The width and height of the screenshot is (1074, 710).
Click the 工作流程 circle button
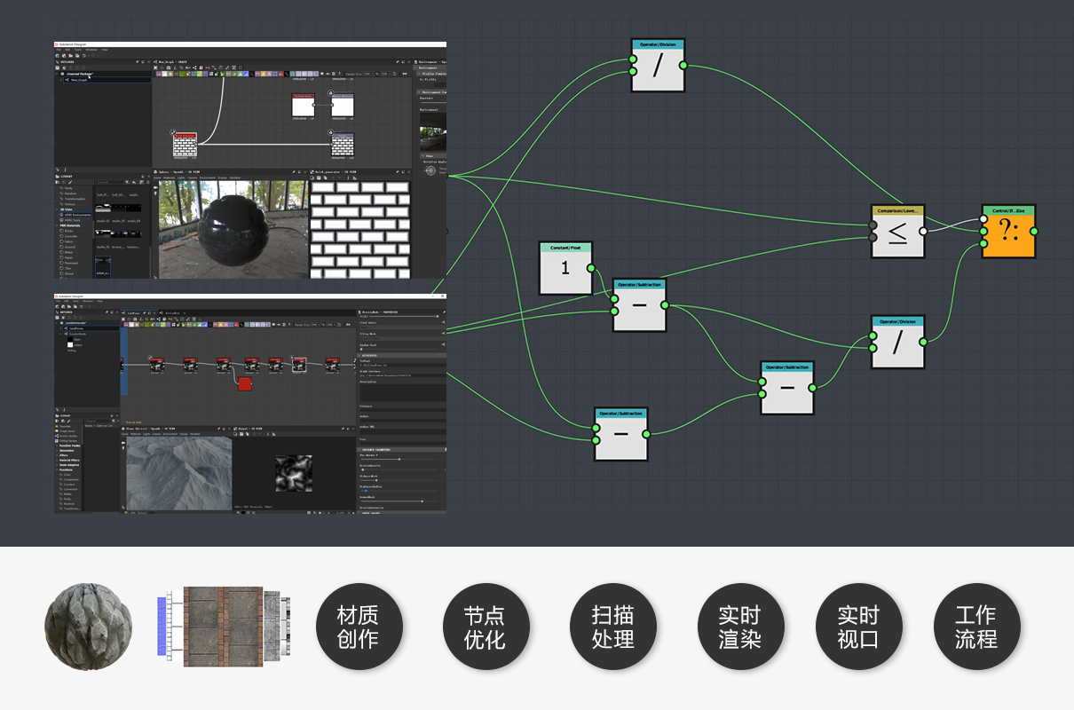click(977, 627)
